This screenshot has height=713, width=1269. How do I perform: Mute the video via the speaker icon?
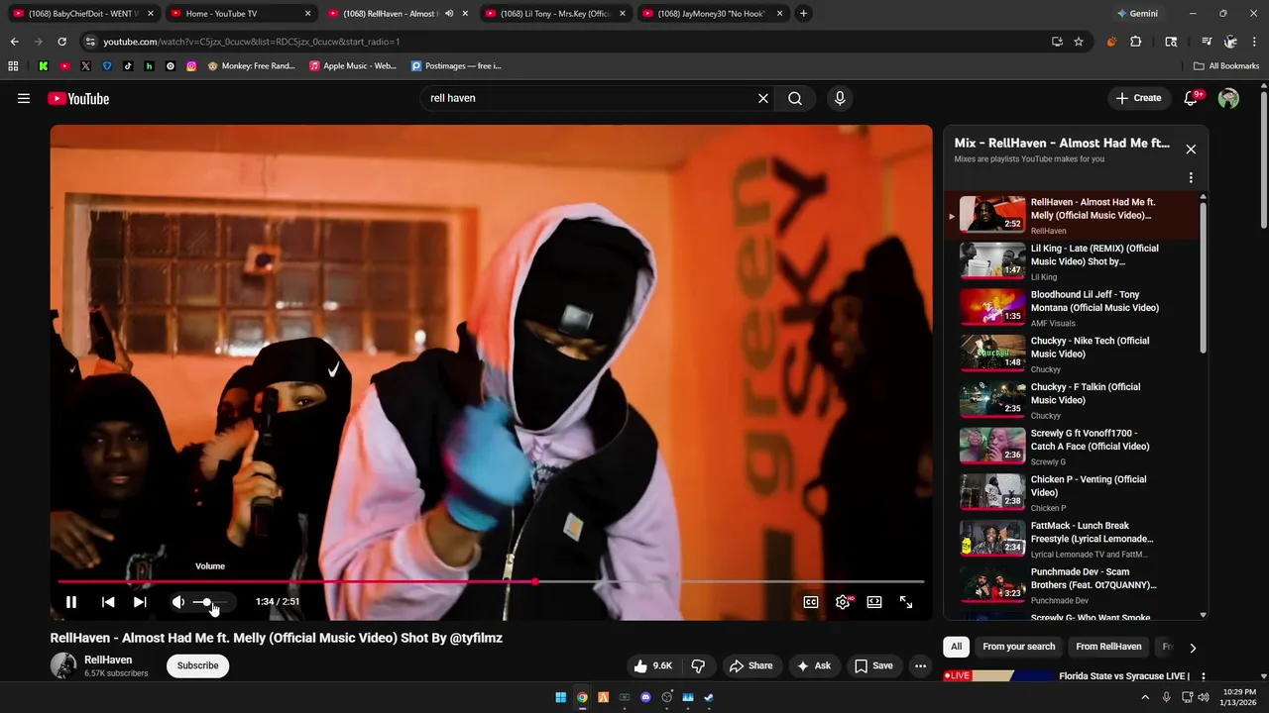(x=178, y=602)
